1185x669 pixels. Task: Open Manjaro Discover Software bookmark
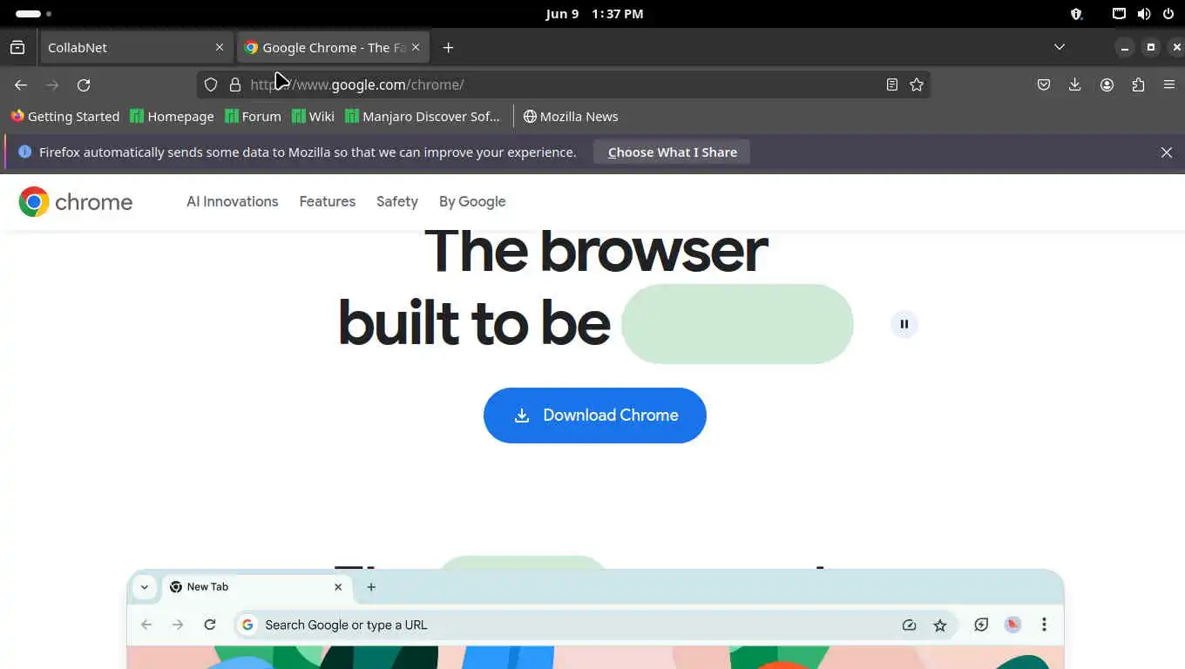(x=423, y=116)
